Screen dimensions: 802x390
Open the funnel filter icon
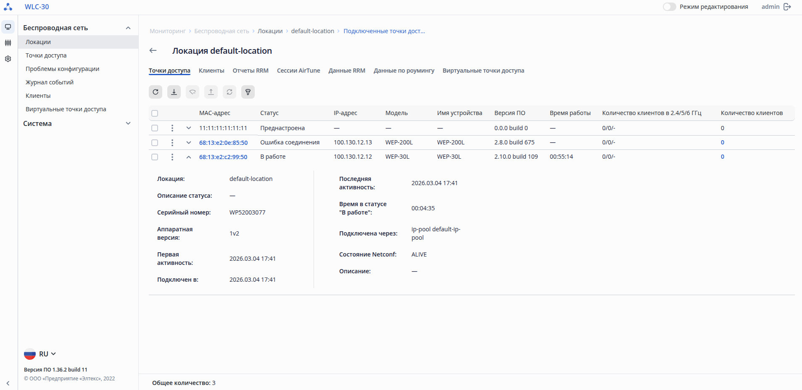248,92
